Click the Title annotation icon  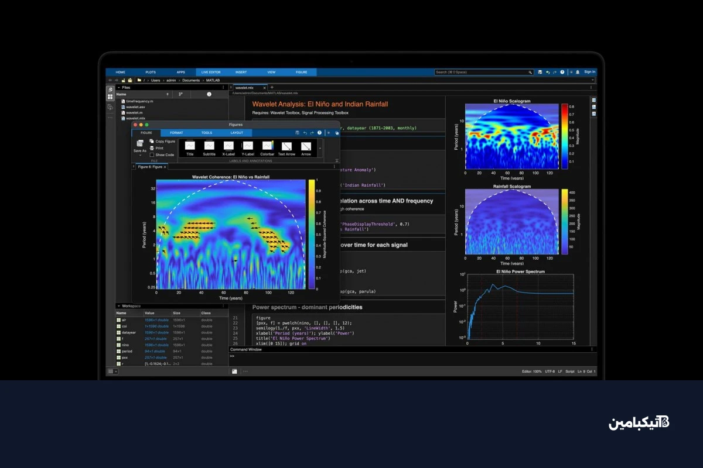pos(190,146)
